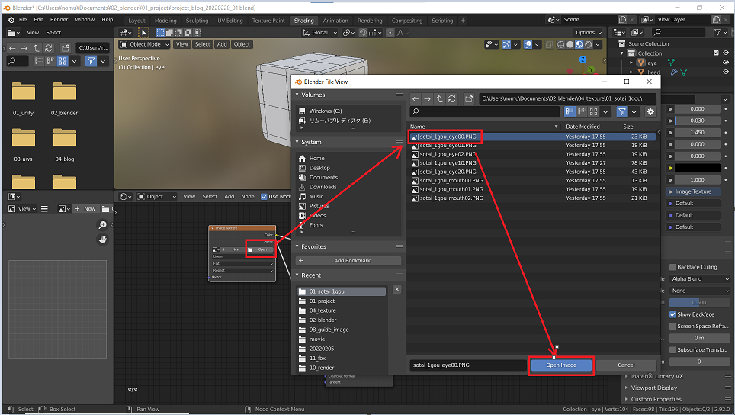This screenshot has height=415, width=735.
Task: Open display settings dropdown in File View
Action: click(605, 111)
